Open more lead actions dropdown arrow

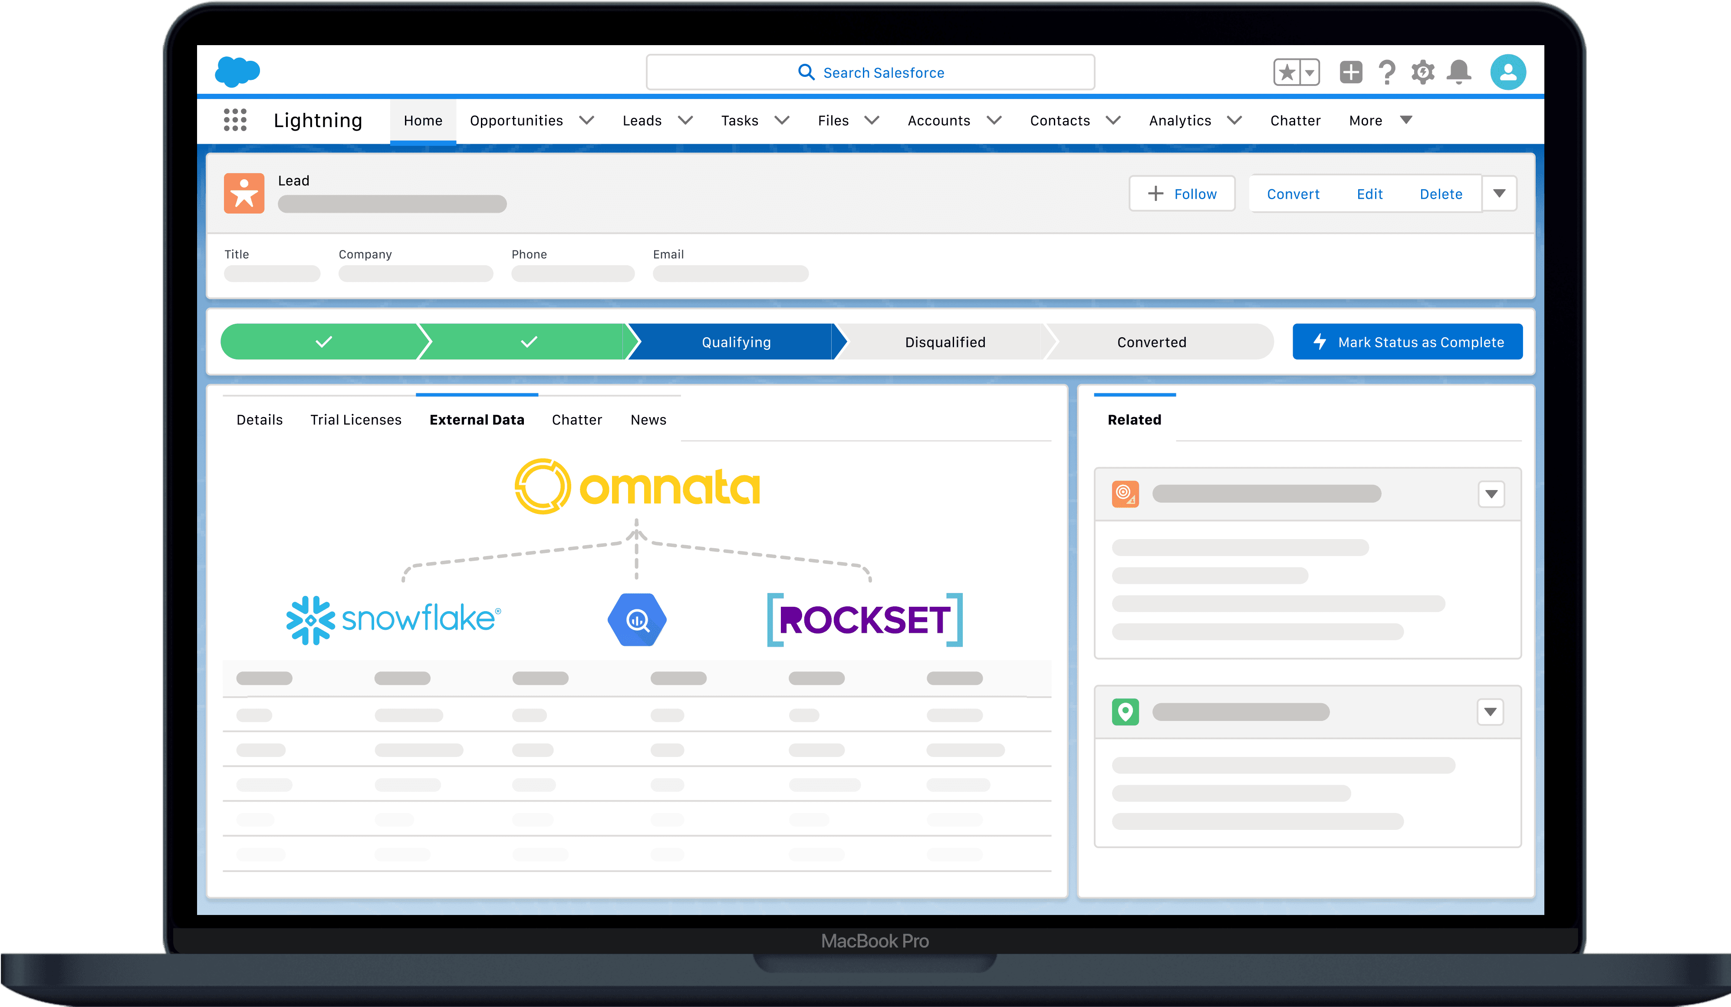tap(1500, 194)
